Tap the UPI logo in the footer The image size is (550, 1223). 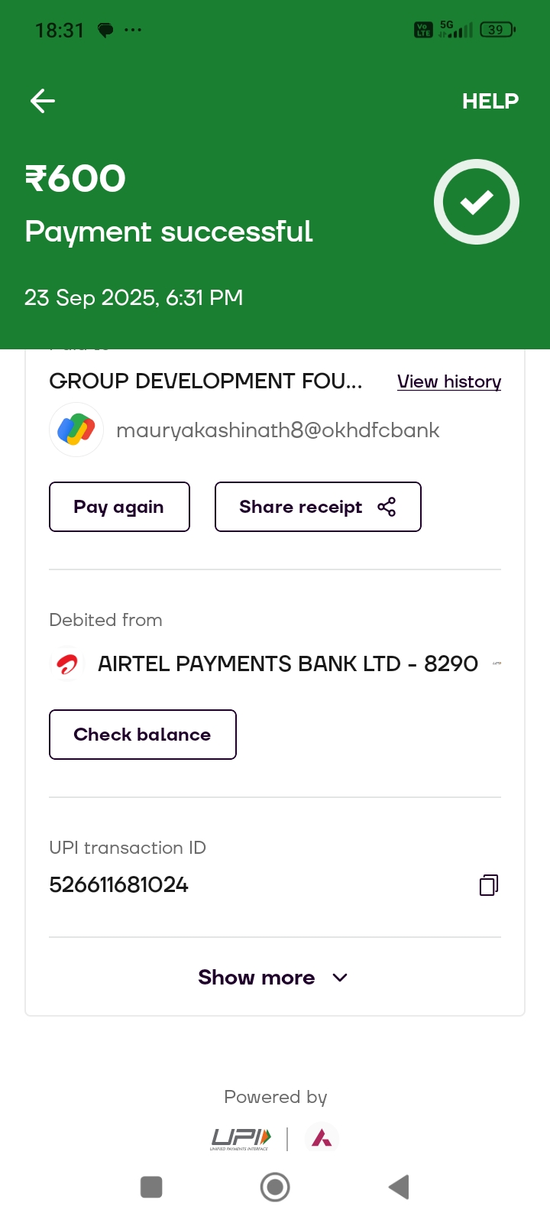click(x=241, y=1139)
